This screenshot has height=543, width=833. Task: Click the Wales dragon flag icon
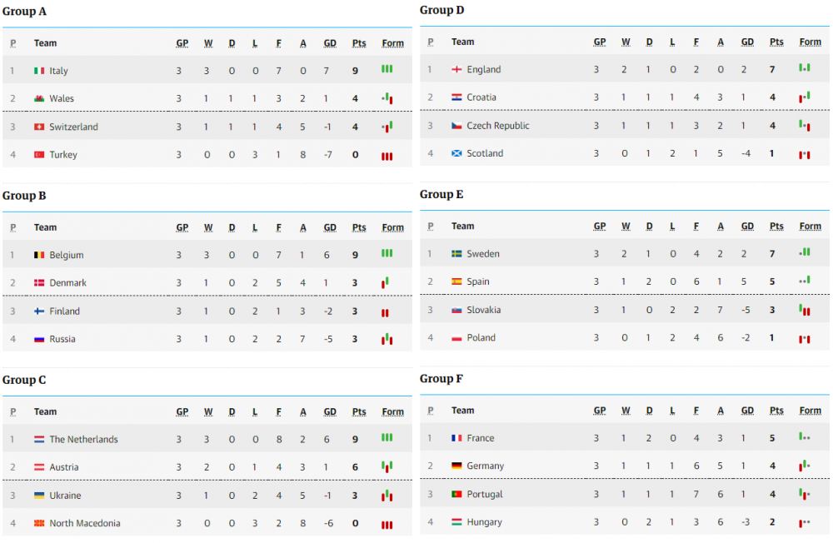(39, 98)
